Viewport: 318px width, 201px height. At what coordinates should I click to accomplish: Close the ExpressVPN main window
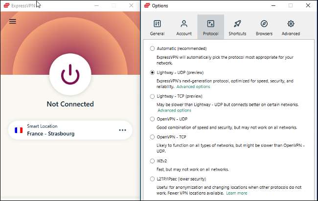click(x=131, y=5)
